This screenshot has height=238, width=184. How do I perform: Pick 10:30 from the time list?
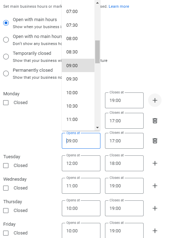[x=78, y=106]
